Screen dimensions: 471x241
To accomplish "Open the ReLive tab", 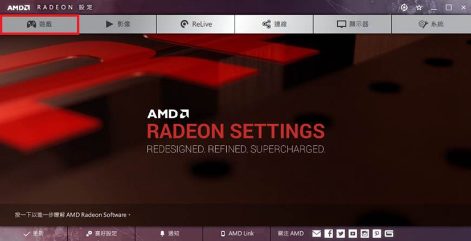I will (195, 24).
